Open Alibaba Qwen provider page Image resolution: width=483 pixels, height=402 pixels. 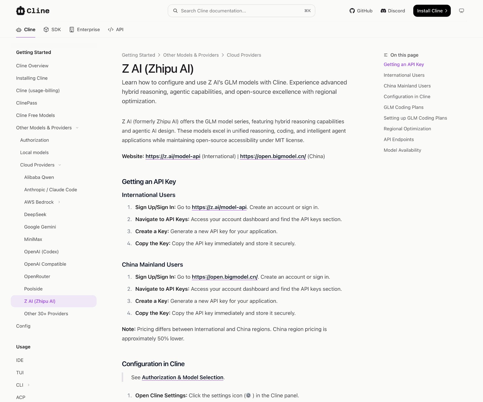pos(39,177)
